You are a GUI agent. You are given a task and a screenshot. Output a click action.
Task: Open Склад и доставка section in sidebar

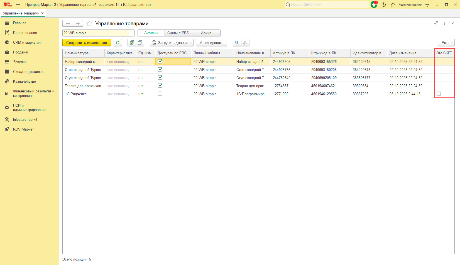[28, 72]
